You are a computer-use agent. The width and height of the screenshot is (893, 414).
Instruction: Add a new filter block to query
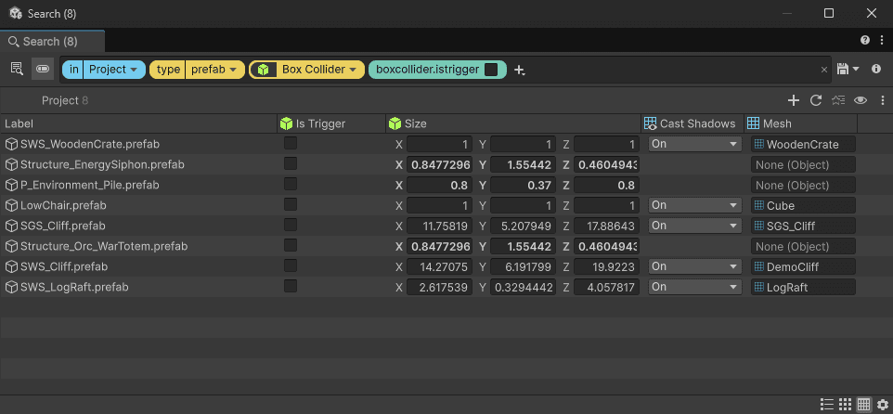519,70
